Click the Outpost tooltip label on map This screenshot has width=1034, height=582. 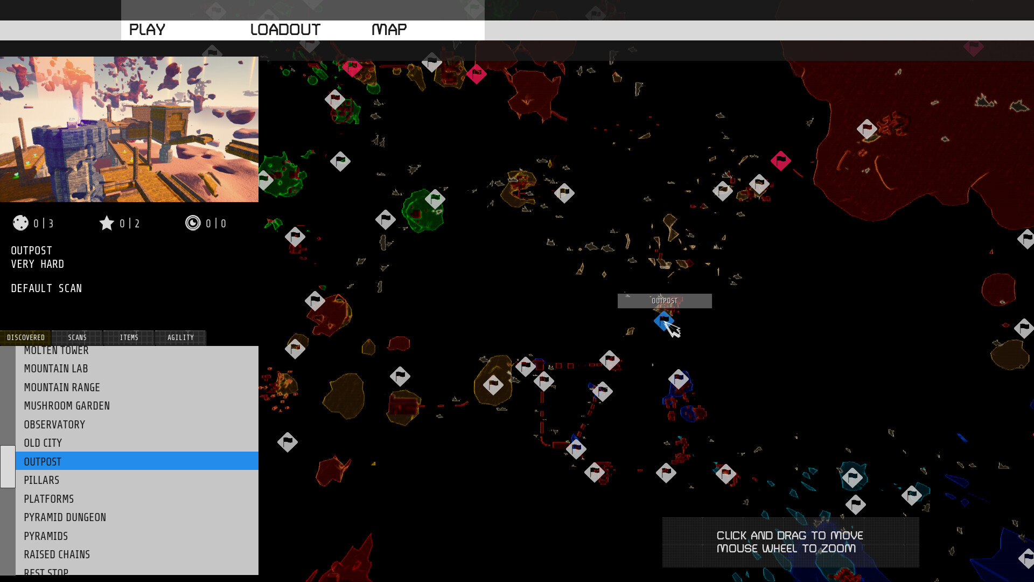665,301
